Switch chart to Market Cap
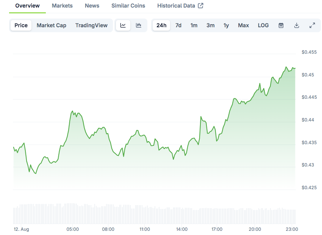The height and width of the screenshot is (235, 322). coord(52,25)
